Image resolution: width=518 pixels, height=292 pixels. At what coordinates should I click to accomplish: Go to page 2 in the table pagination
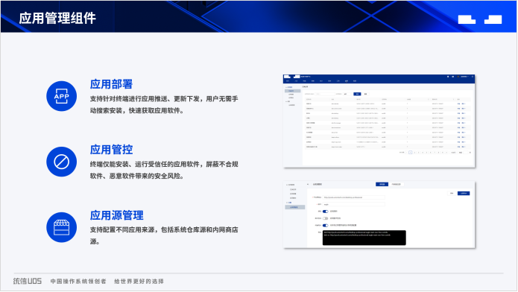[x=414, y=152]
